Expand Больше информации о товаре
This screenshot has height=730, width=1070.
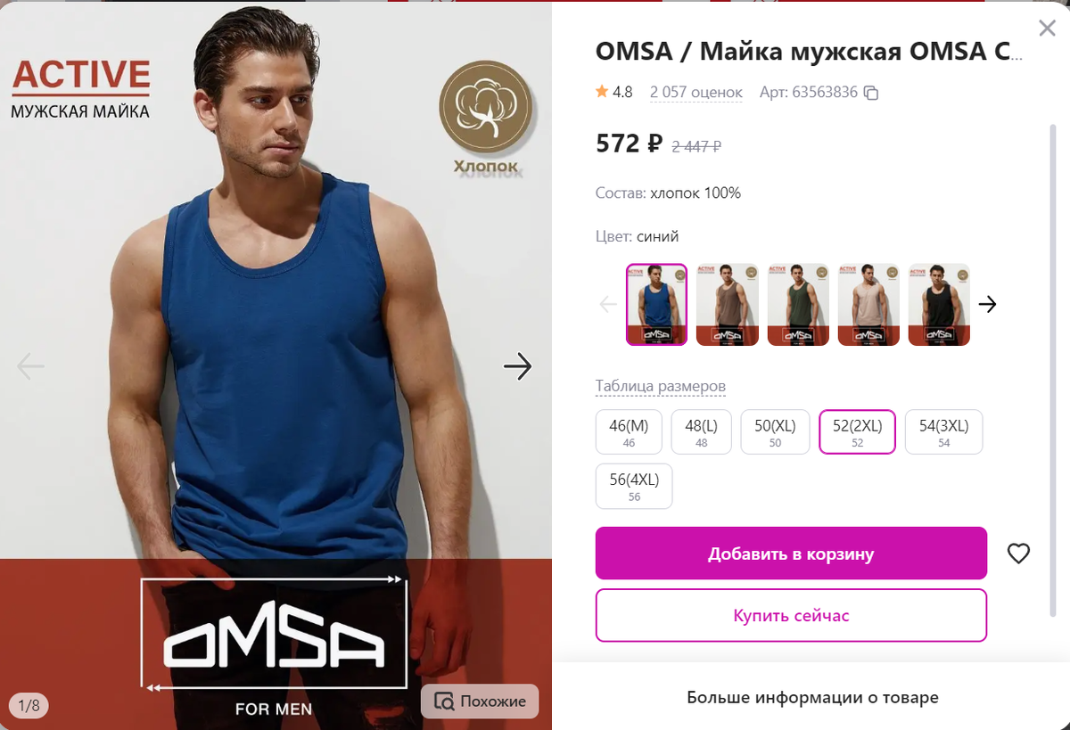812,697
